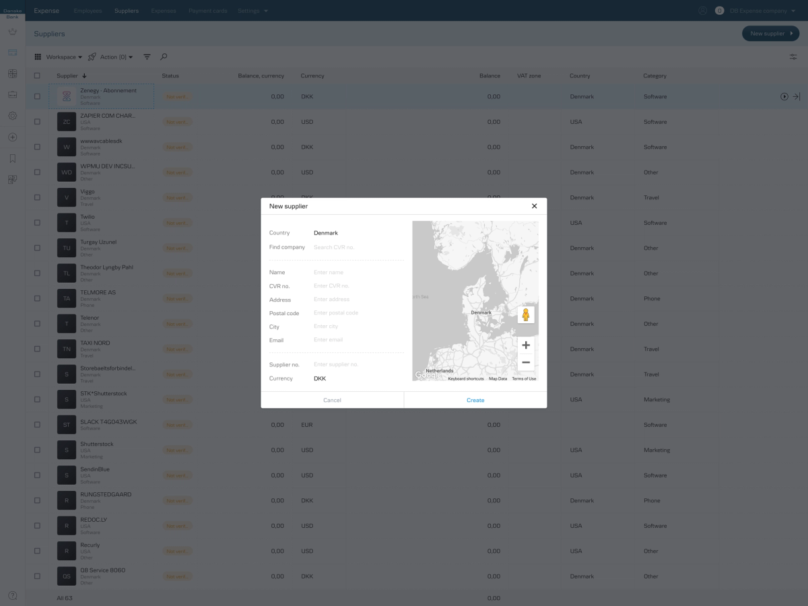Click the Street View pegman icon

click(526, 314)
